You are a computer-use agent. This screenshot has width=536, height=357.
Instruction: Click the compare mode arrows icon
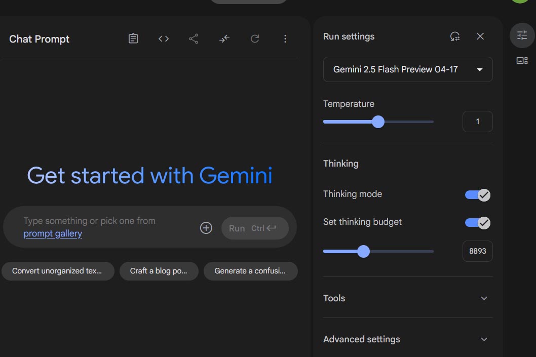pyautogui.click(x=224, y=39)
